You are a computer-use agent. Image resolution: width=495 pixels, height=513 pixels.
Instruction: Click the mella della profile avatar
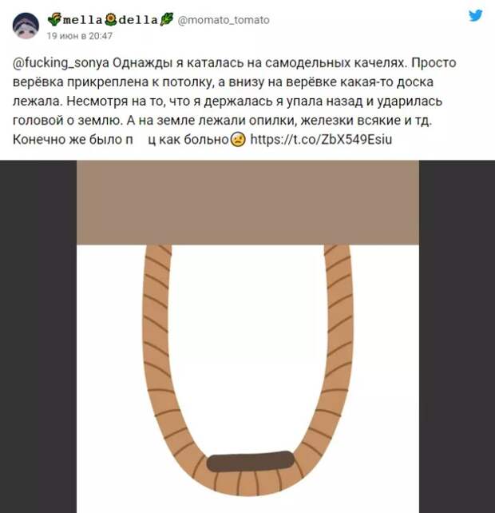(26, 26)
